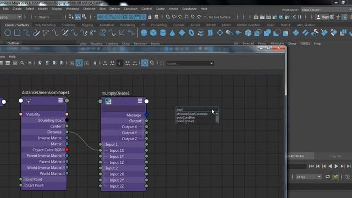Open the Windows menu
The height and width of the screenshot is (198, 352).
click(x=72, y=9)
